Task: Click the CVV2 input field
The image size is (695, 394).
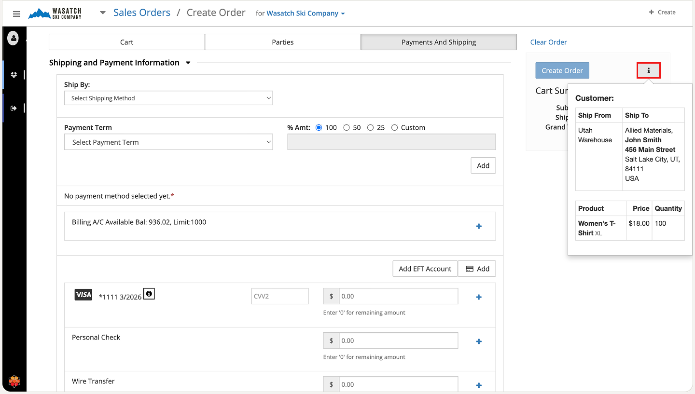Action: click(280, 297)
